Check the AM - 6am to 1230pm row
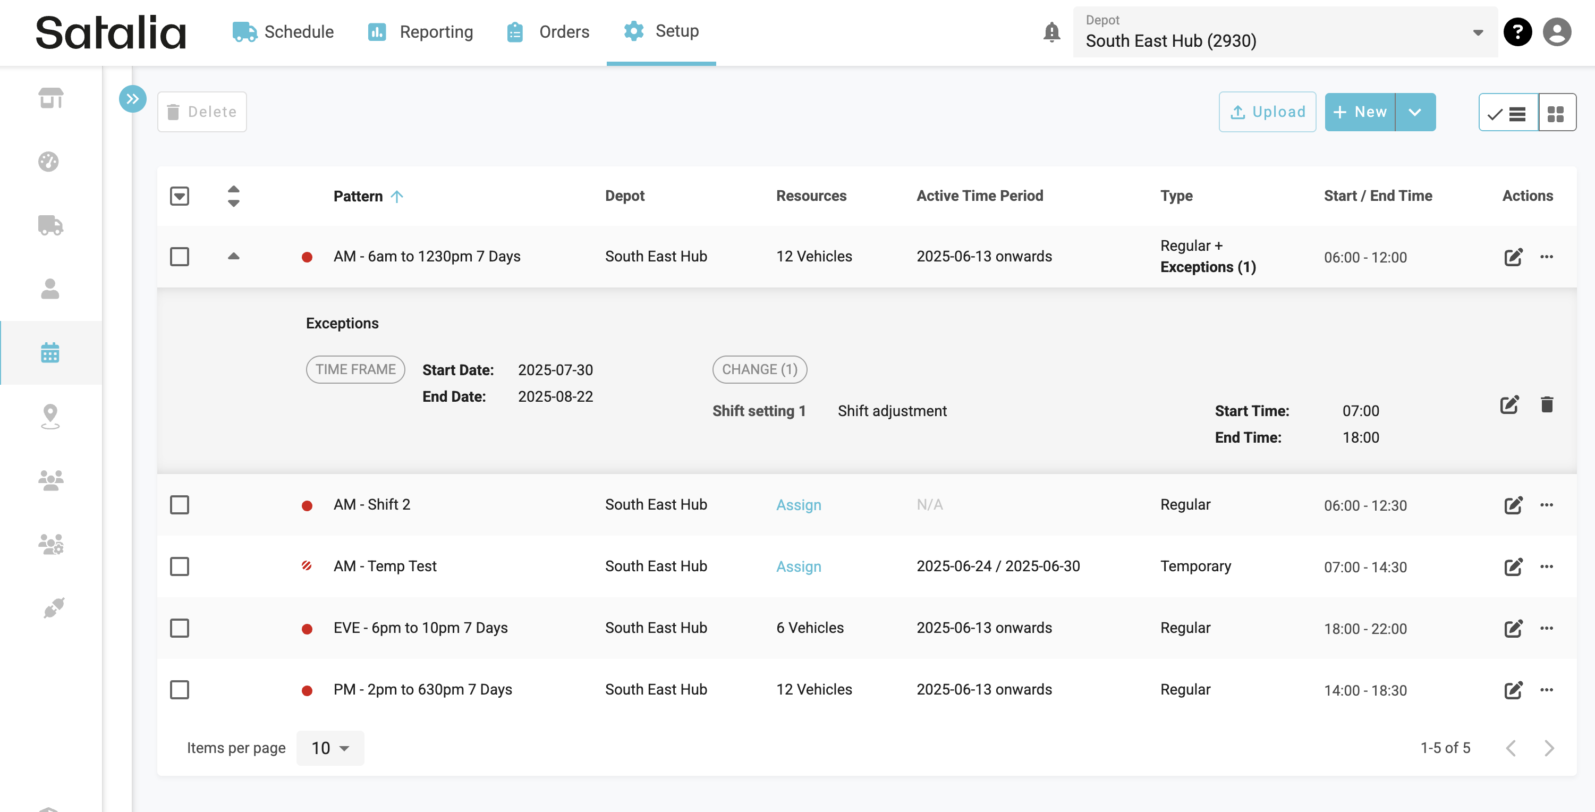 pyautogui.click(x=180, y=257)
